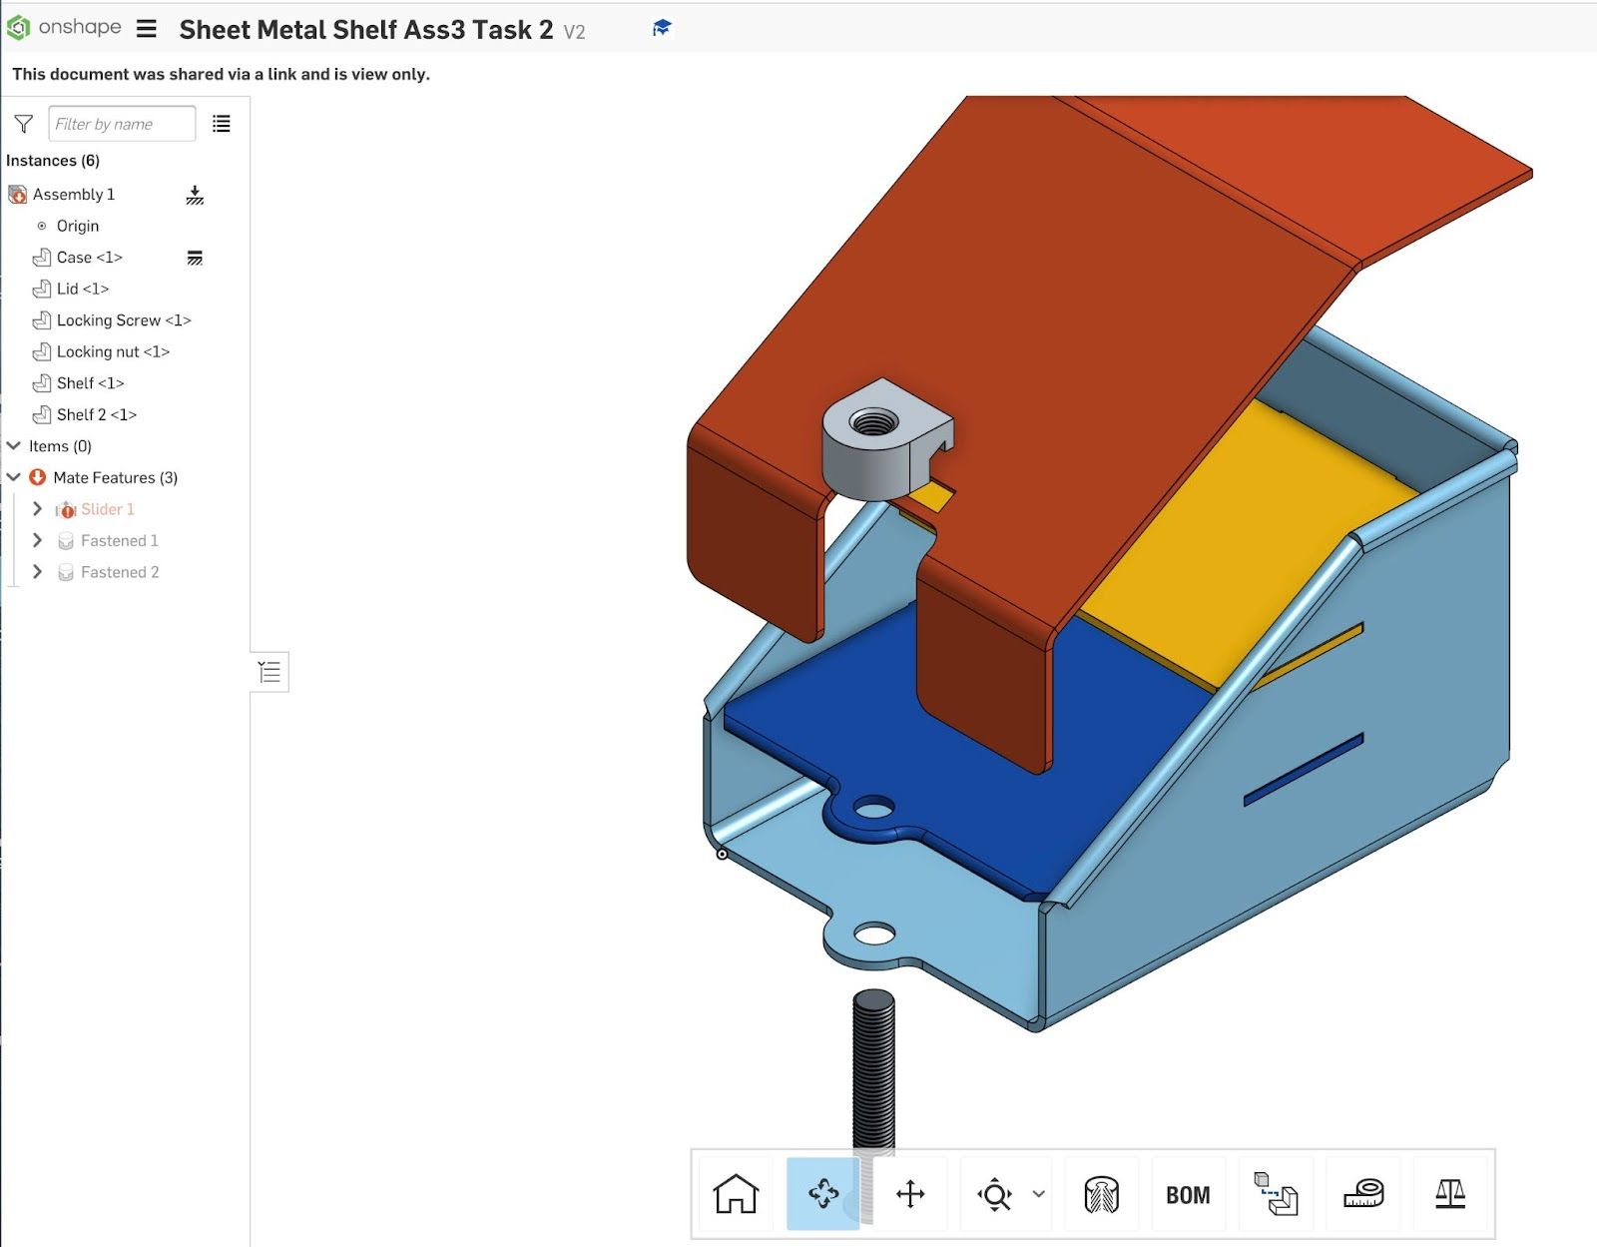Toggle the instance list view icon
Screen dimensions: 1597x1247
[222, 124]
